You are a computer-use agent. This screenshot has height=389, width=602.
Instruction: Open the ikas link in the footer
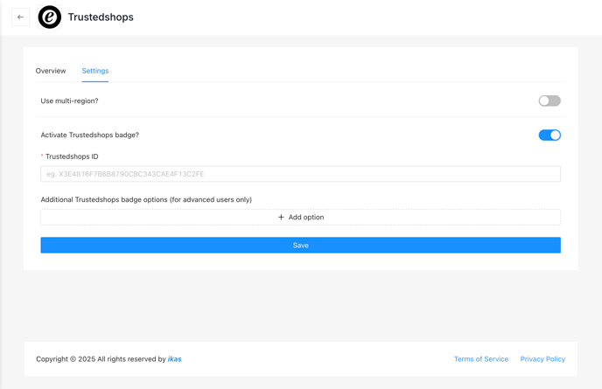175,359
